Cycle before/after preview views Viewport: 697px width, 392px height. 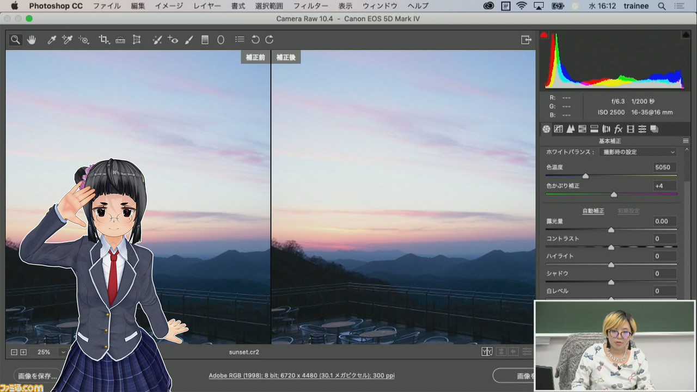[x=487, y=352]
